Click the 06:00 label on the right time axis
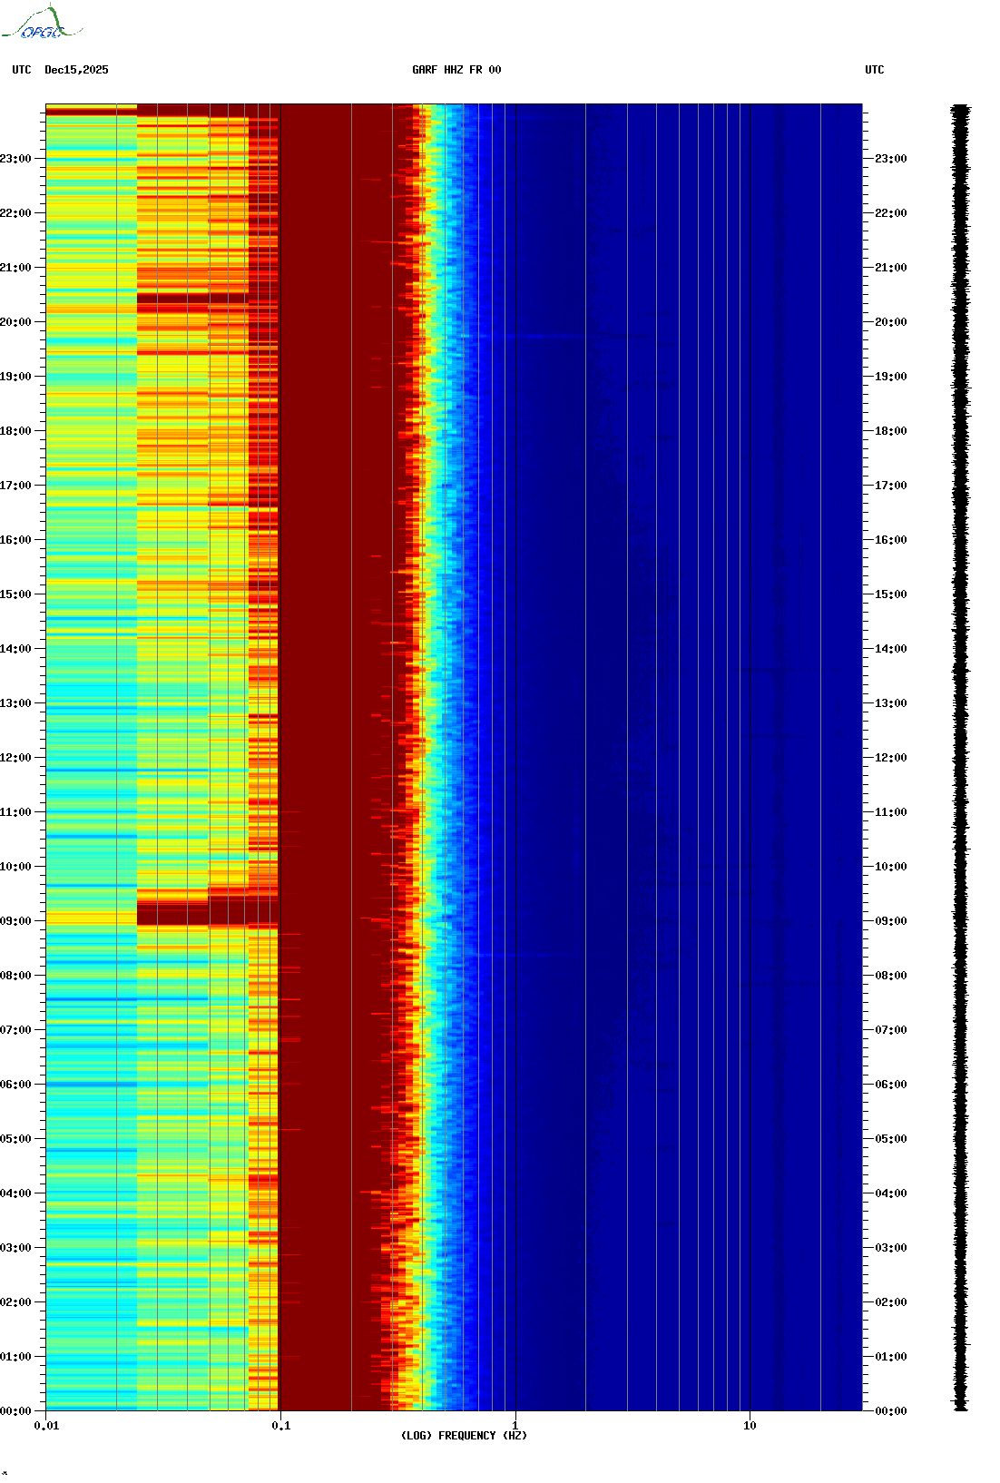This screenshot has height=1483, width=1000. [x=891, y=1085]
